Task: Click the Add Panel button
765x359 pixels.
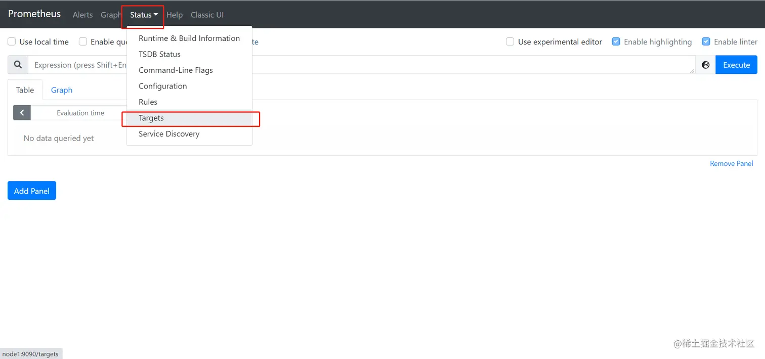Action: [x=32, y=191]
